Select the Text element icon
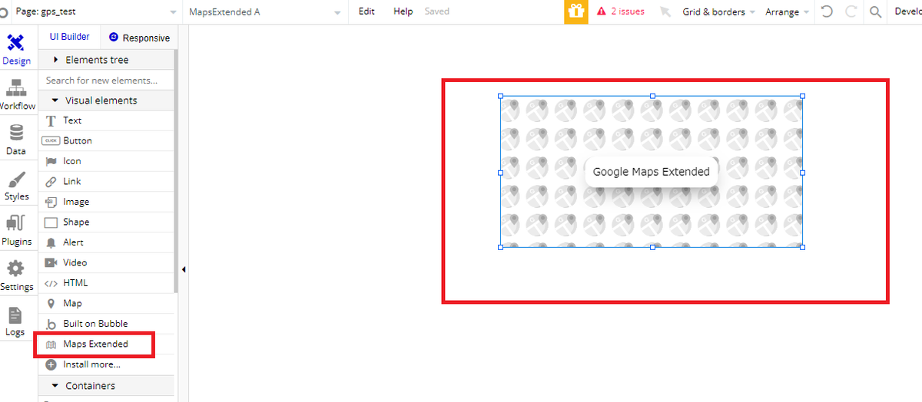This screenshot has width=922, height=402. [x=51, y=120]
